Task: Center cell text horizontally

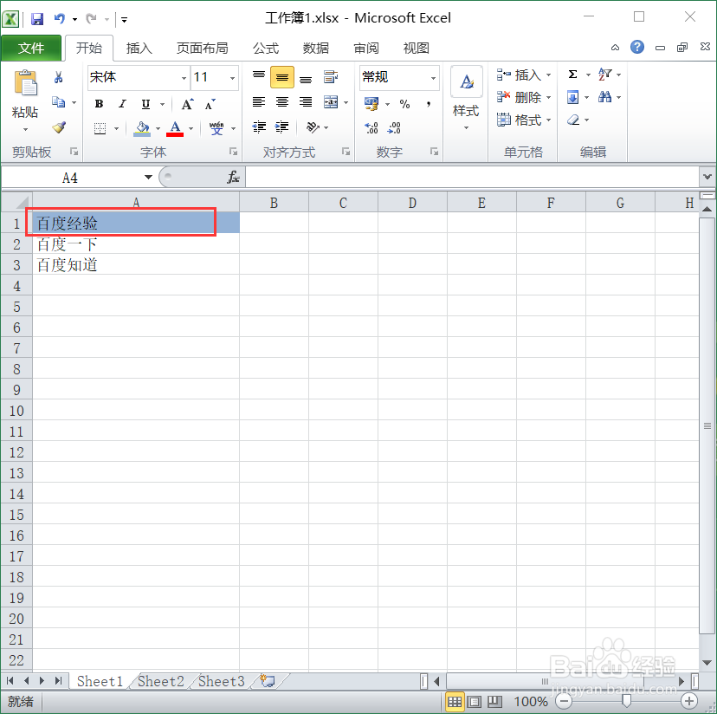Action: coord(282,102)
